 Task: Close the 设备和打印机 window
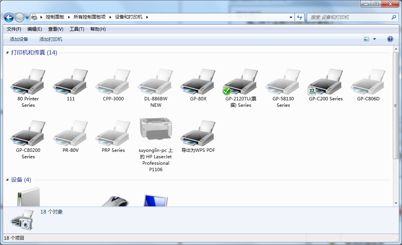coord(390,4)
